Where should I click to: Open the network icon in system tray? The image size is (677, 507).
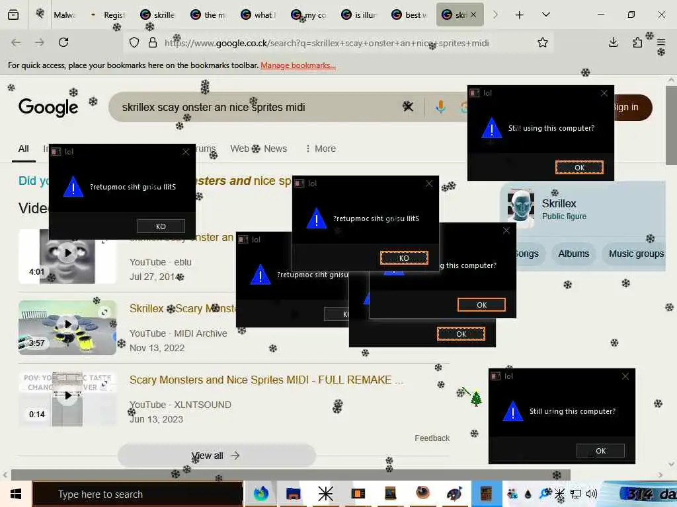tap(576, 494)
